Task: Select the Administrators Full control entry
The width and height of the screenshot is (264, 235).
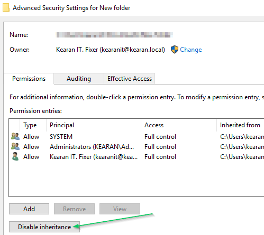Action: pos(136,147)
